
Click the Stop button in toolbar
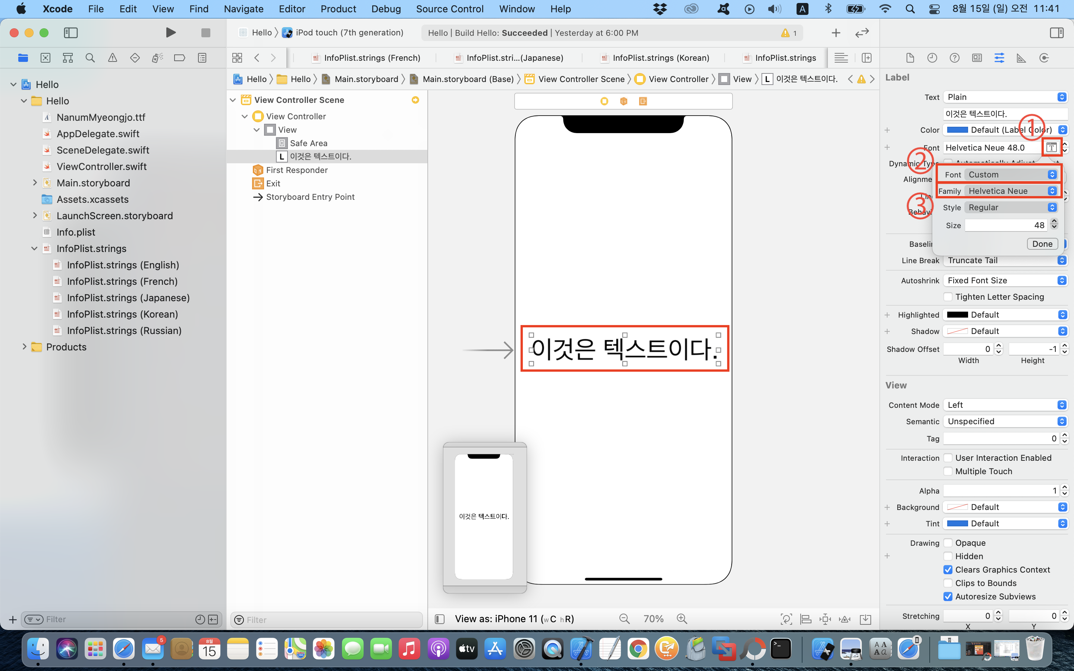205,32
